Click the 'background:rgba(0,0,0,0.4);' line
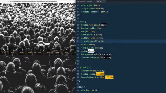The width and height of the screenshot is (166, 93). (x=97, y=54)
